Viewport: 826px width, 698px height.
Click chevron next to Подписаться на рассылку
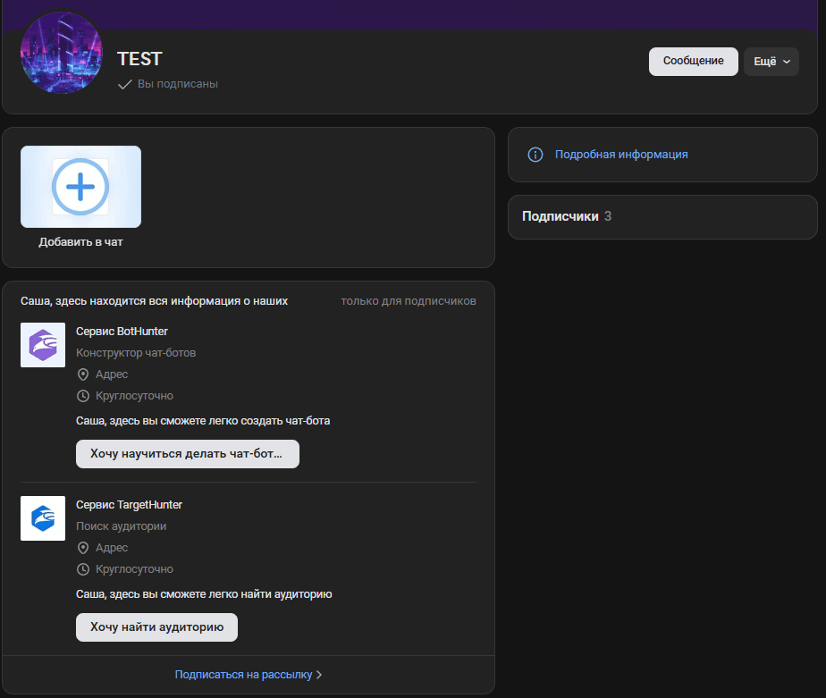(319, 675)
